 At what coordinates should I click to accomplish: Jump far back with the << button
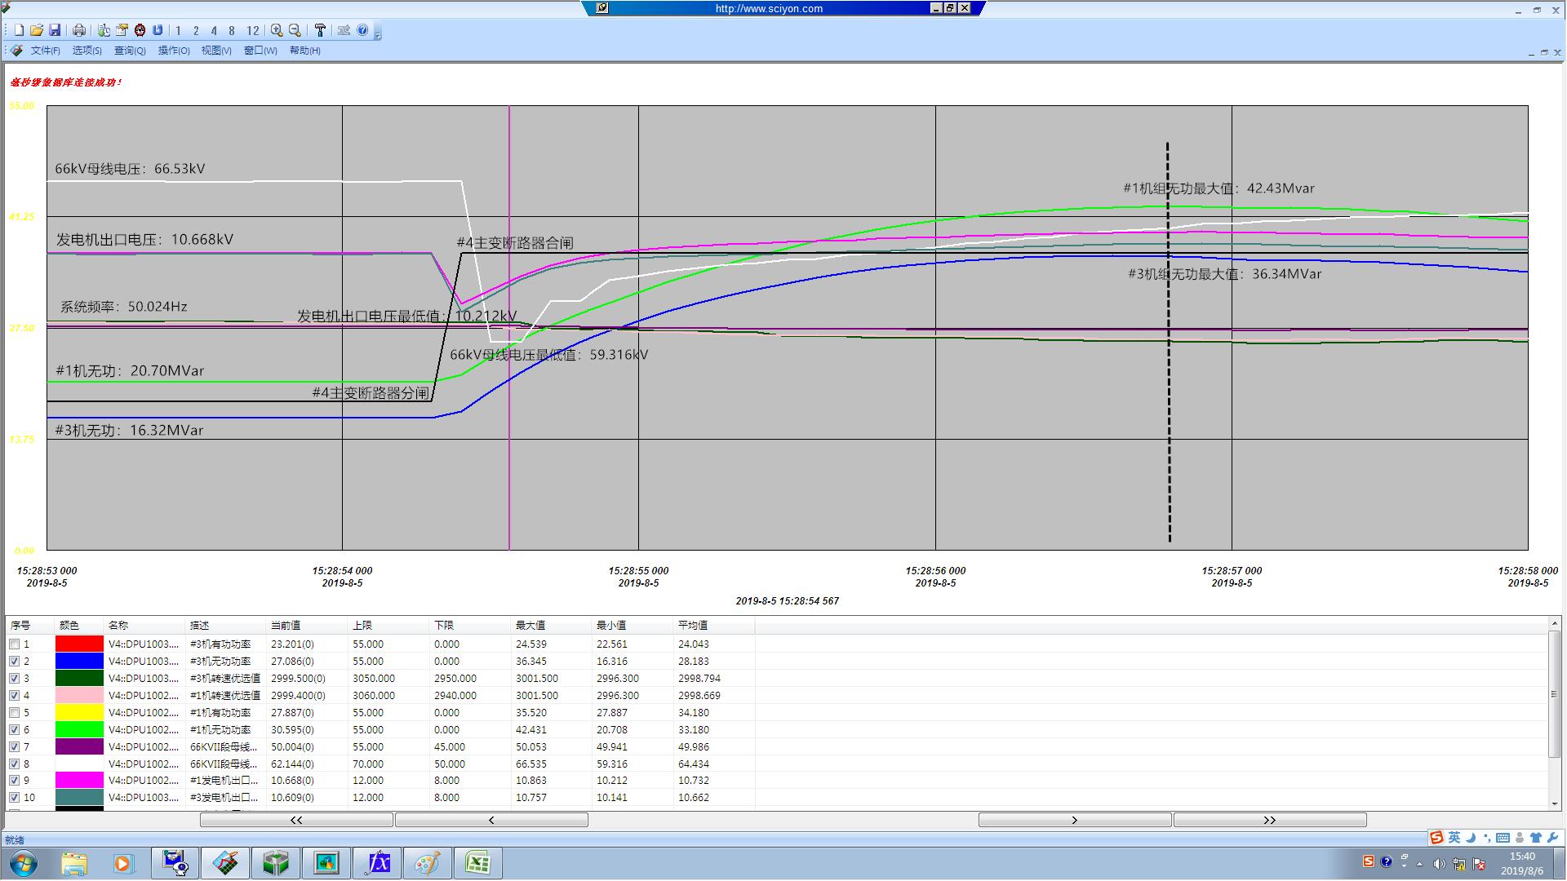coord(296,820)
